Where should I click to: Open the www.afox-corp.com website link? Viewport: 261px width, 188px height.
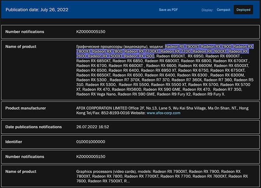coord(163,113)
